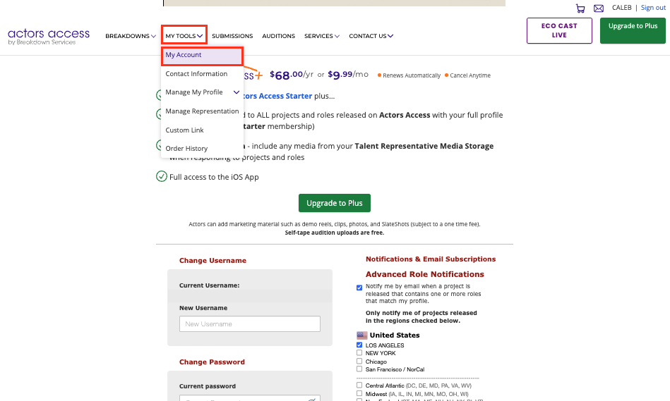Check the San Francisco / NorCal checkbox

(359, 369)
